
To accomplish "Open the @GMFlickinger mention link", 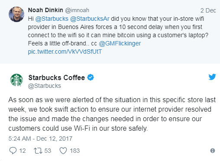I will (x=120, y=43).
